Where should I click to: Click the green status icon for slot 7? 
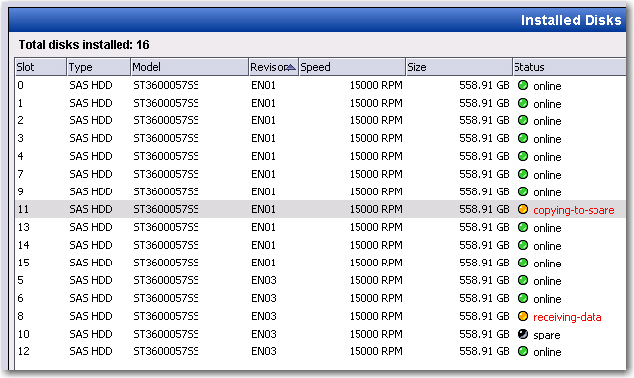click(523, 174)
